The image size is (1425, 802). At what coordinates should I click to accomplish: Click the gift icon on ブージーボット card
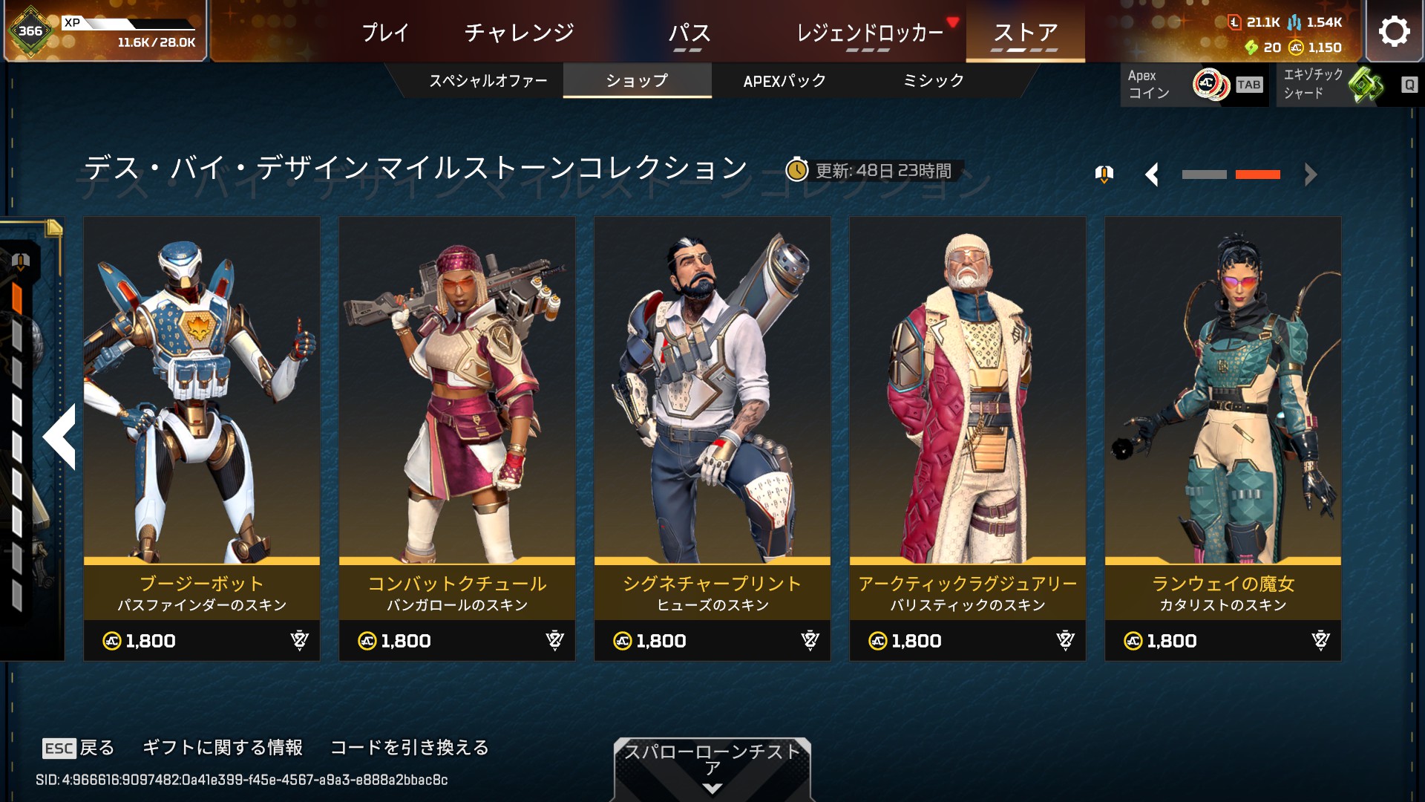[x=299, y=640]
